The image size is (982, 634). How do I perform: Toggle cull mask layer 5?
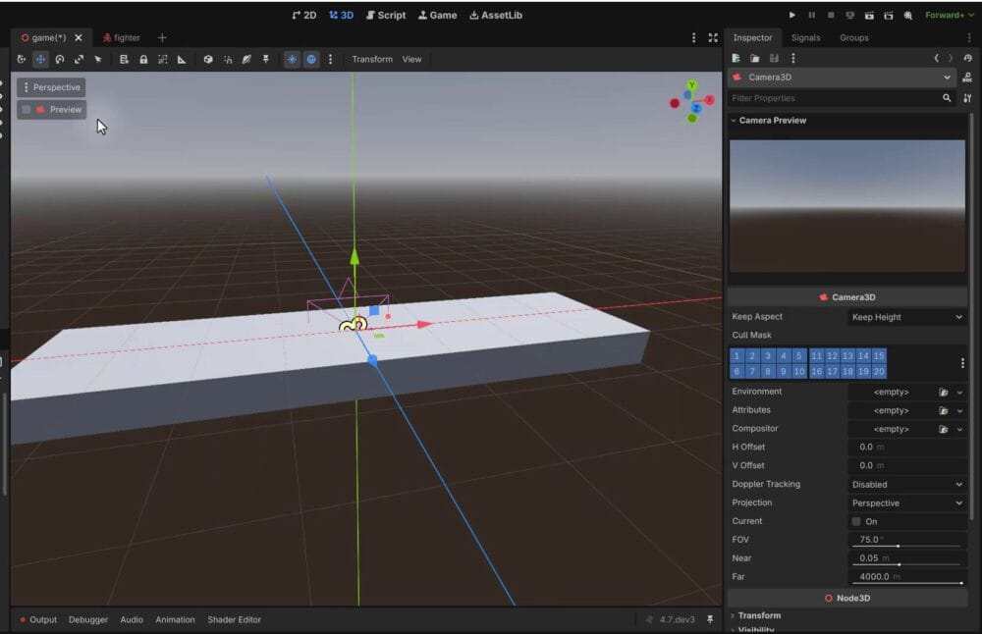[799, 355]
